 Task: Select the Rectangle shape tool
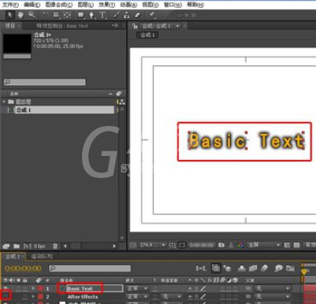pyautogui.click(x=81, y=15)
